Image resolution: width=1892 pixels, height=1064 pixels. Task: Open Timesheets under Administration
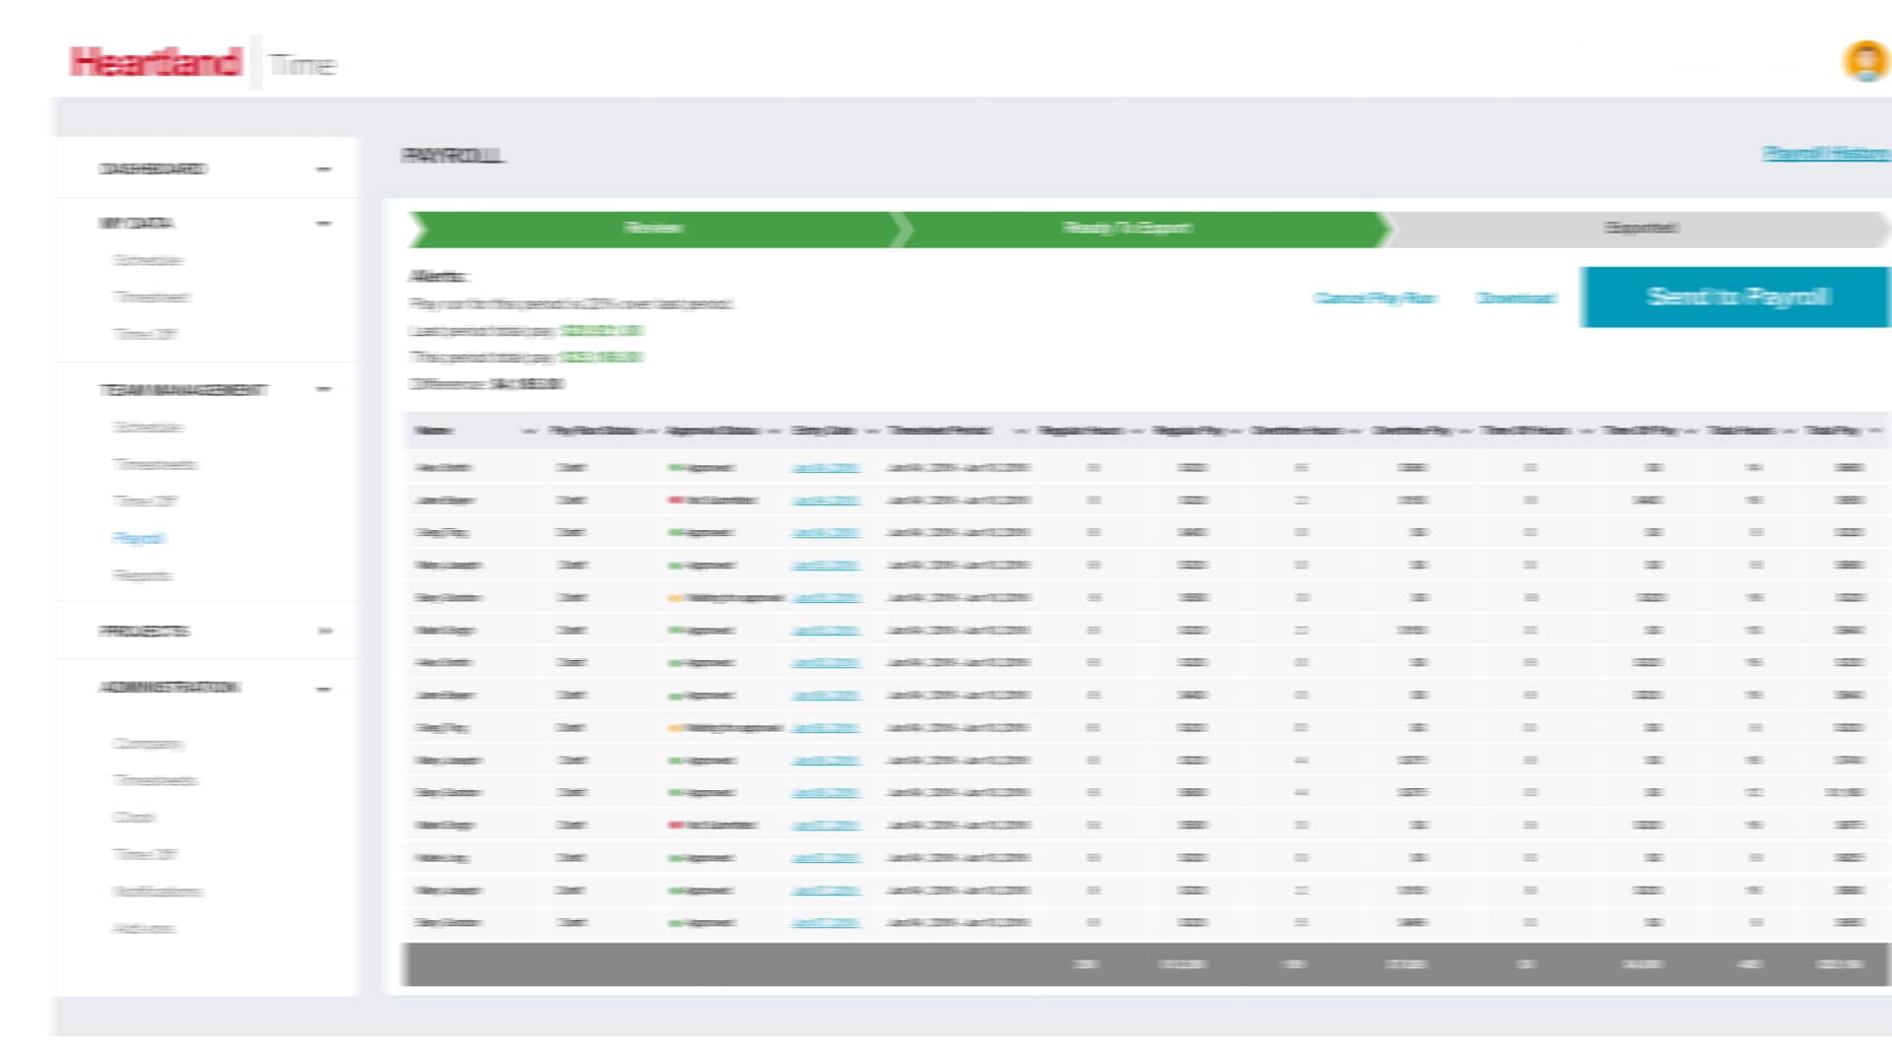tap(155, 780)
